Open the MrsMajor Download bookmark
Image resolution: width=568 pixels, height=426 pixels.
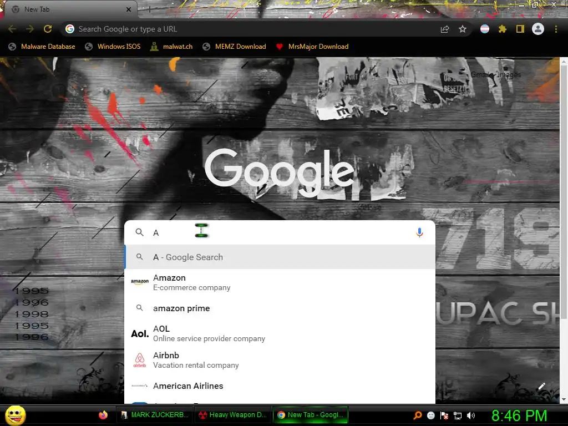coord(312,47)
